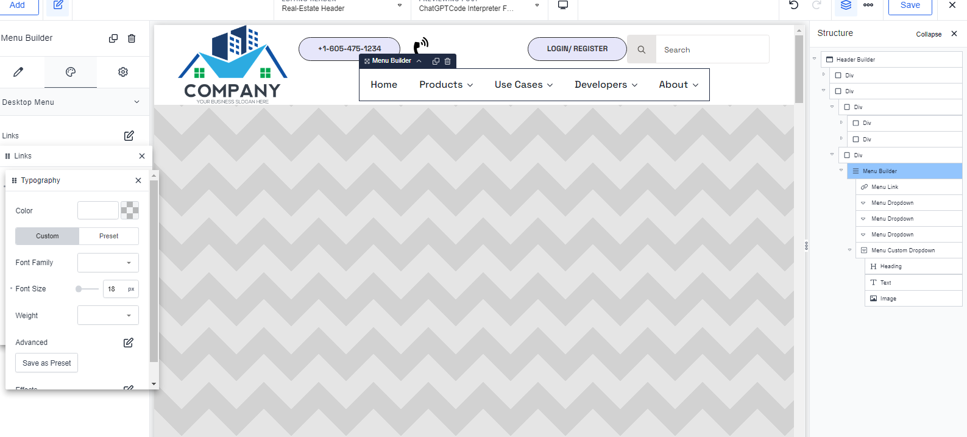The image size is (967, 437).
Task: Select Menu Custom Dropdown in structure tree
Action: [902, 250]
